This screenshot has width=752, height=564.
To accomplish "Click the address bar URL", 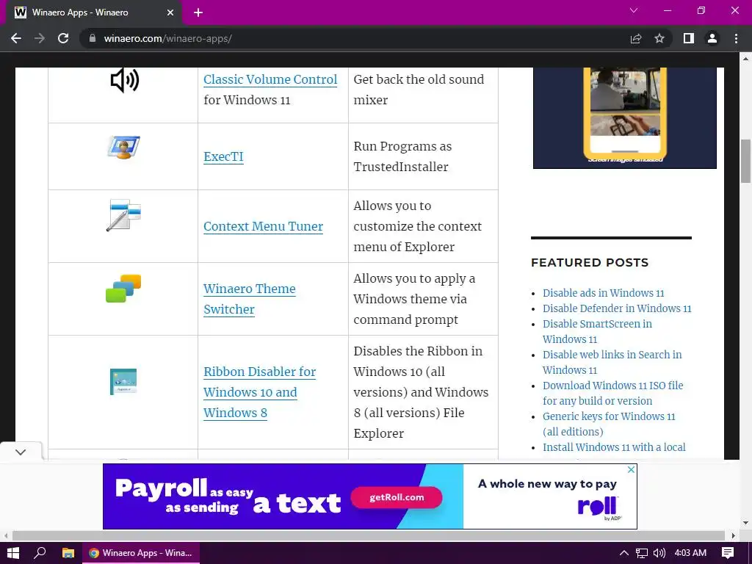I will pyautogui.click(x=168, y=38).
